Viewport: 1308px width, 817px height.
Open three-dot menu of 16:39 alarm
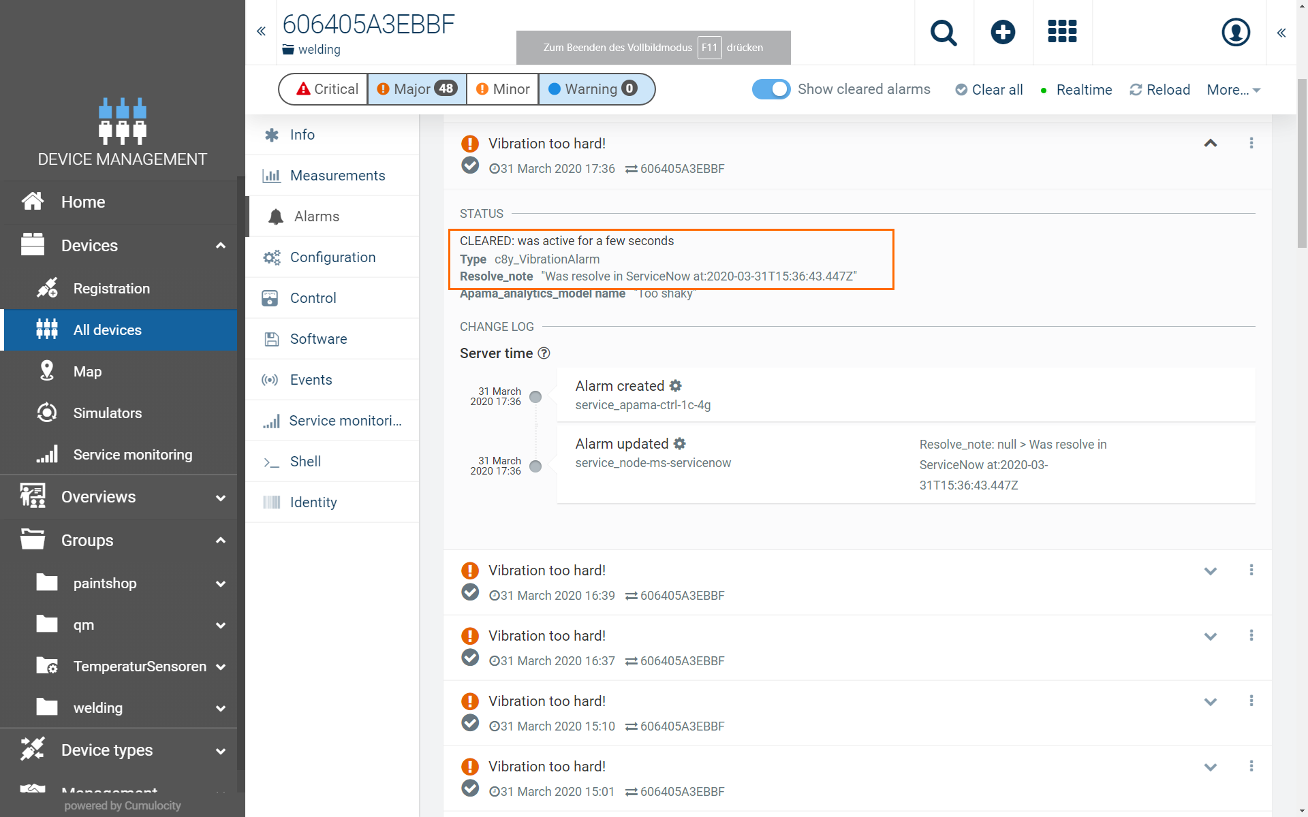1251,570
